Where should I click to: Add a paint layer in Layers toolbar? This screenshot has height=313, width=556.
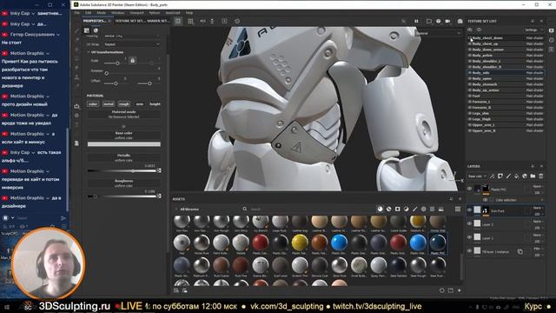(508, 176)
